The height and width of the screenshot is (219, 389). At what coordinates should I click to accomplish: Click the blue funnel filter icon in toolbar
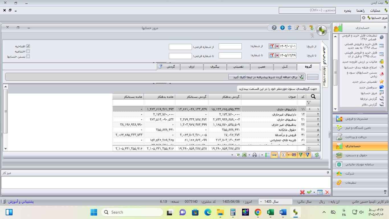308,155
